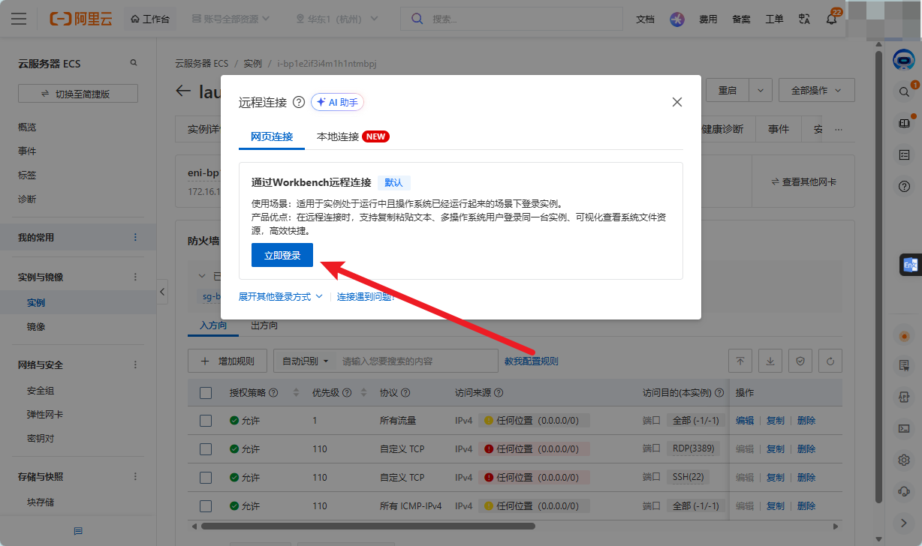Collapse the left sidebar panel

(x=162, y=291)
